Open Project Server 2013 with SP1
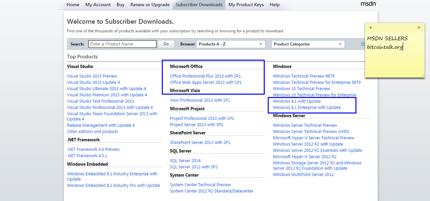The width and height of the screenshot is (430, 201). click(197, 125)
